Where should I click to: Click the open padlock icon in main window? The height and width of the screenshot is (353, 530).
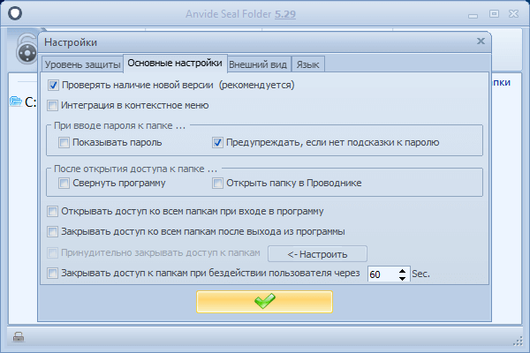(x=26, y=49)
